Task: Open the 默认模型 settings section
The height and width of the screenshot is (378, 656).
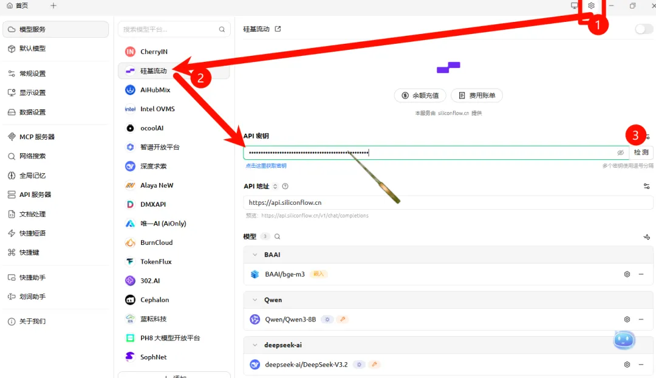Action: tap(56, 49)
